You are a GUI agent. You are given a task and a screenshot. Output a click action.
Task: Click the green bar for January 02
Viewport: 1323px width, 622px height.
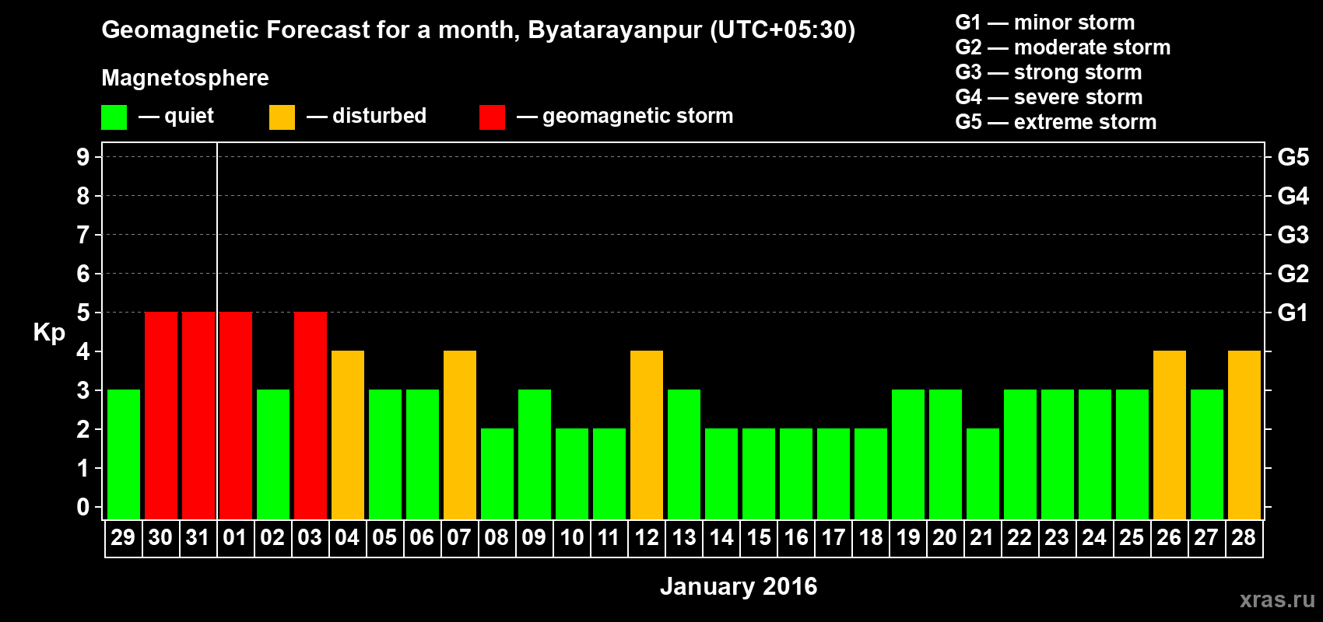click(273, 454)
